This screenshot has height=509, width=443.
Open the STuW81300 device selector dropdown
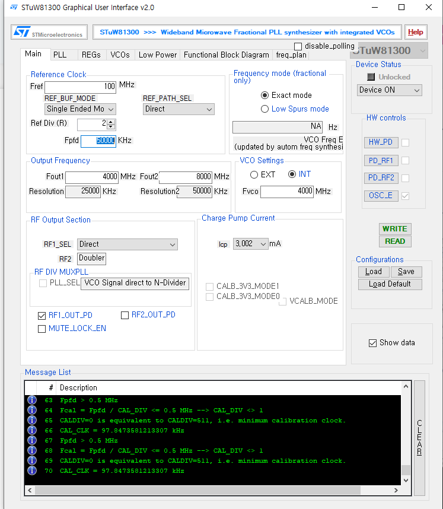389,50
